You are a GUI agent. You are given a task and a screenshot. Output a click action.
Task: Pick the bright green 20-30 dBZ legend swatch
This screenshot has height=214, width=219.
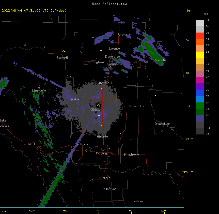[x=200, y=106]
